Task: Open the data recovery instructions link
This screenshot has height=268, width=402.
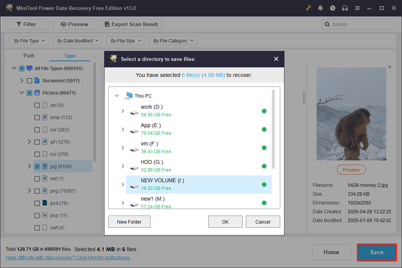Action: pos(68,258)
